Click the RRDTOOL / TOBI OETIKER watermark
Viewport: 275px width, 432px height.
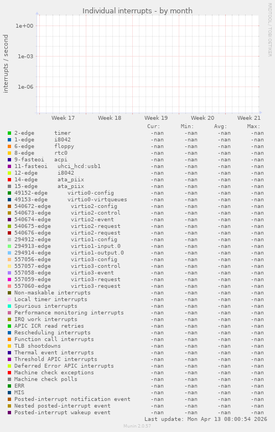[270, 30]
